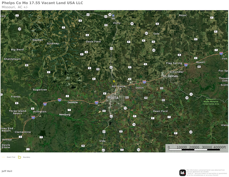
Task: Click the Phelps Co Mo map title
Action: pyautogui.click(x=42, y=3)
